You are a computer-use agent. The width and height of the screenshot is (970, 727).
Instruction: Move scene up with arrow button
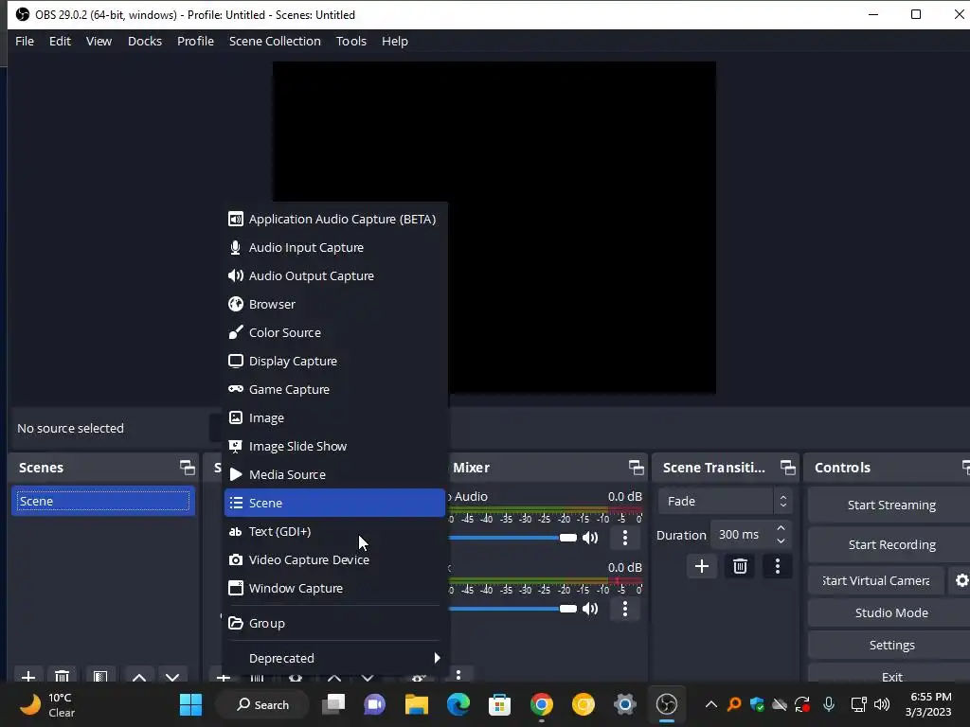pyautogui.click(x=139, y=676)
